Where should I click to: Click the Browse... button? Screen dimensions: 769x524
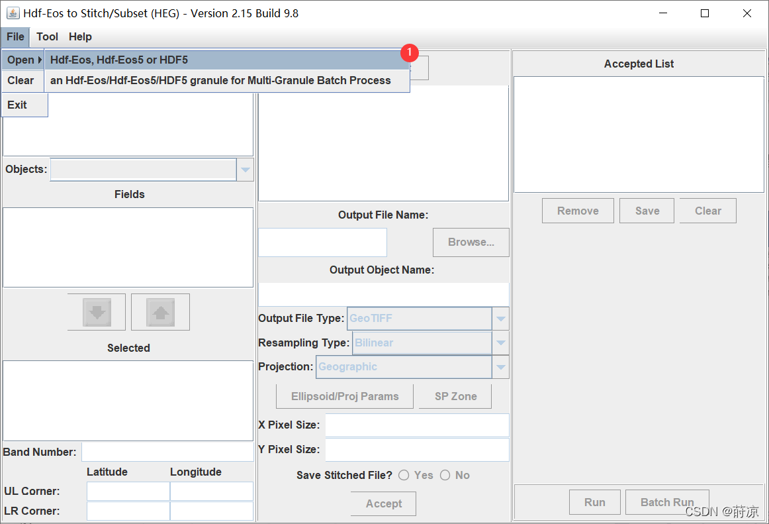click(x=471, y=242)
